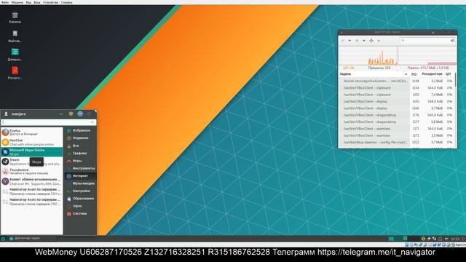
Task: Click the first toolbar icon in Task Manager
Action: [x=343, y=41]
